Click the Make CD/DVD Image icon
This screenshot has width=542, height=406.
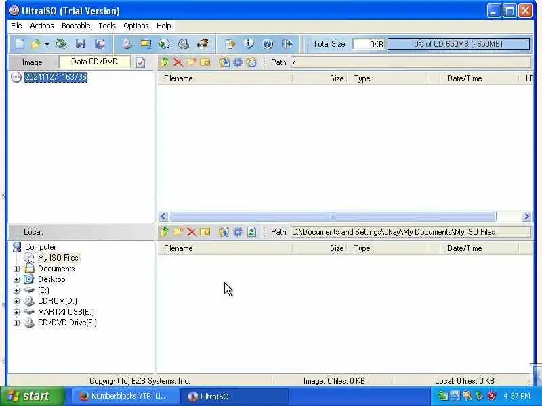click(x=127, y=44)
